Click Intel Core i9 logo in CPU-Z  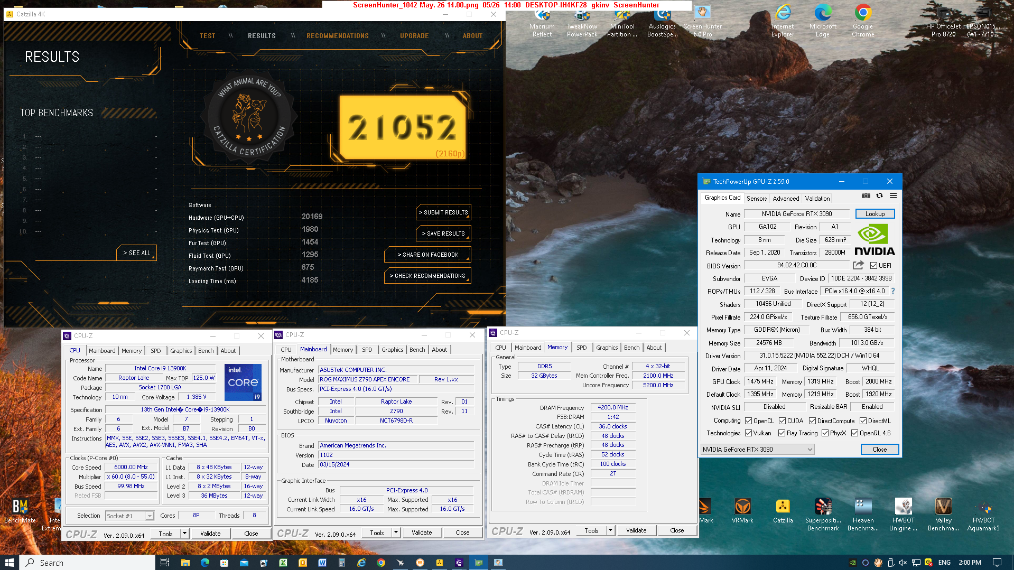(243, 382)
